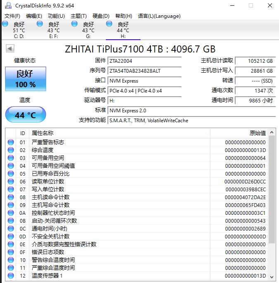Click status orb for attribute 04 可用备用空间阈值

tap(11, 166)
